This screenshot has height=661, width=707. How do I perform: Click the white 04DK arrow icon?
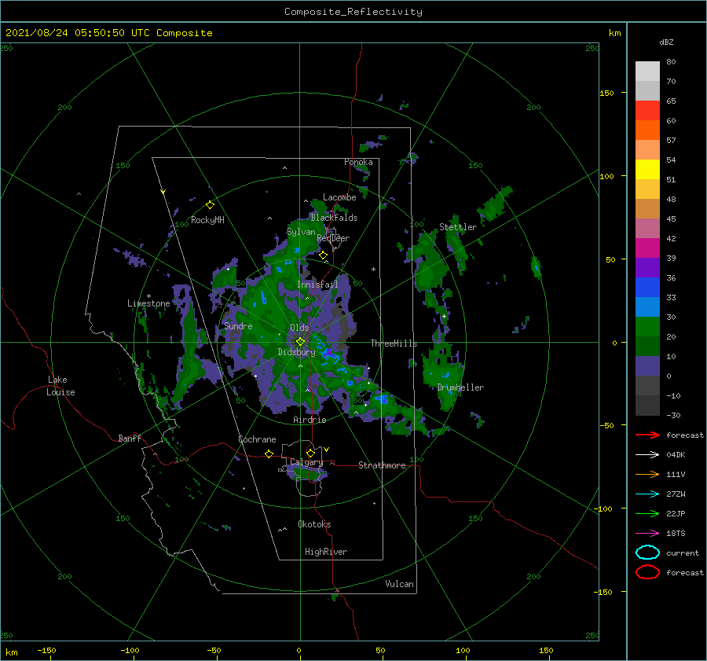(647, 455)
